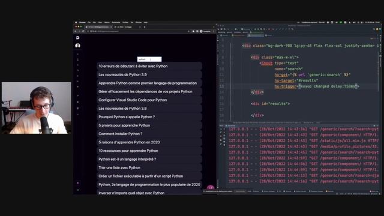Open 'Apprendre Python comme premier langage de programmation'
The height and width of the screenshot is (216, 384).
[x=149, y=83]
